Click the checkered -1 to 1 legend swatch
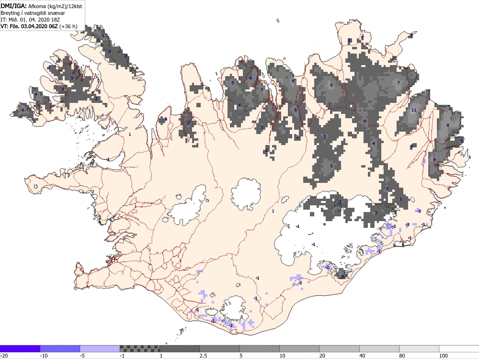Screen dimensions: 479x359 (x=139, y=348)
